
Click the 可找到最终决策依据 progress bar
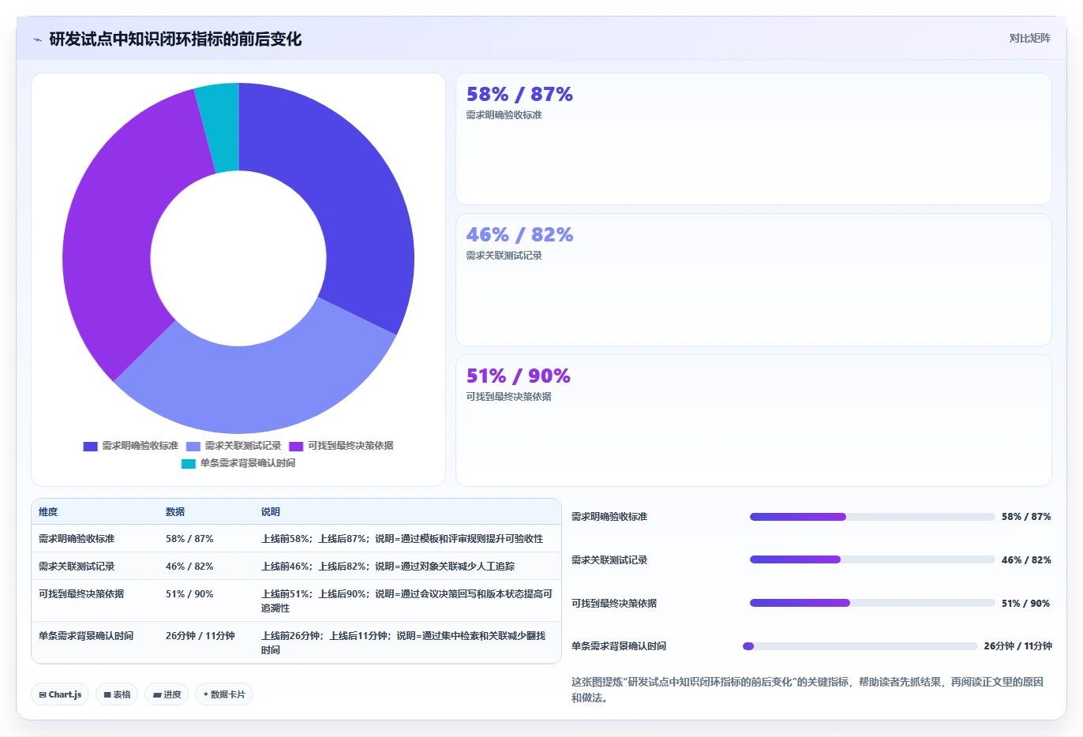coord(872,603)
